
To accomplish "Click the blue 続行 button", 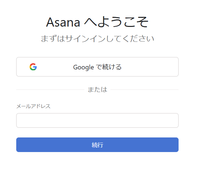I will pyautogui.click(x=97, y=145).
